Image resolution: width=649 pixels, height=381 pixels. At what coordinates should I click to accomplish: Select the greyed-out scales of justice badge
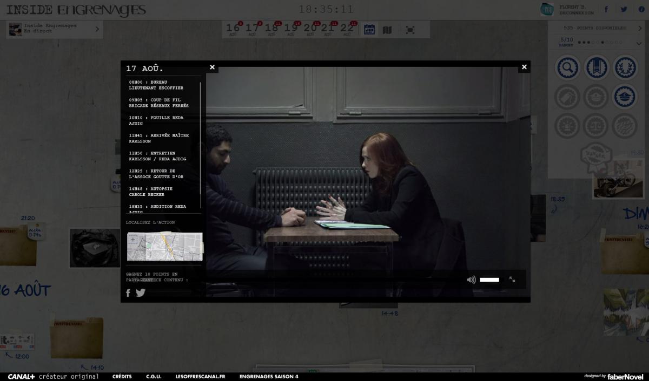click(597, 126)
